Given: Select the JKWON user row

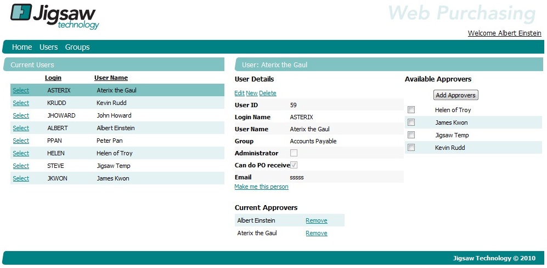Looking at the screenshot, I should coord(21,178).
